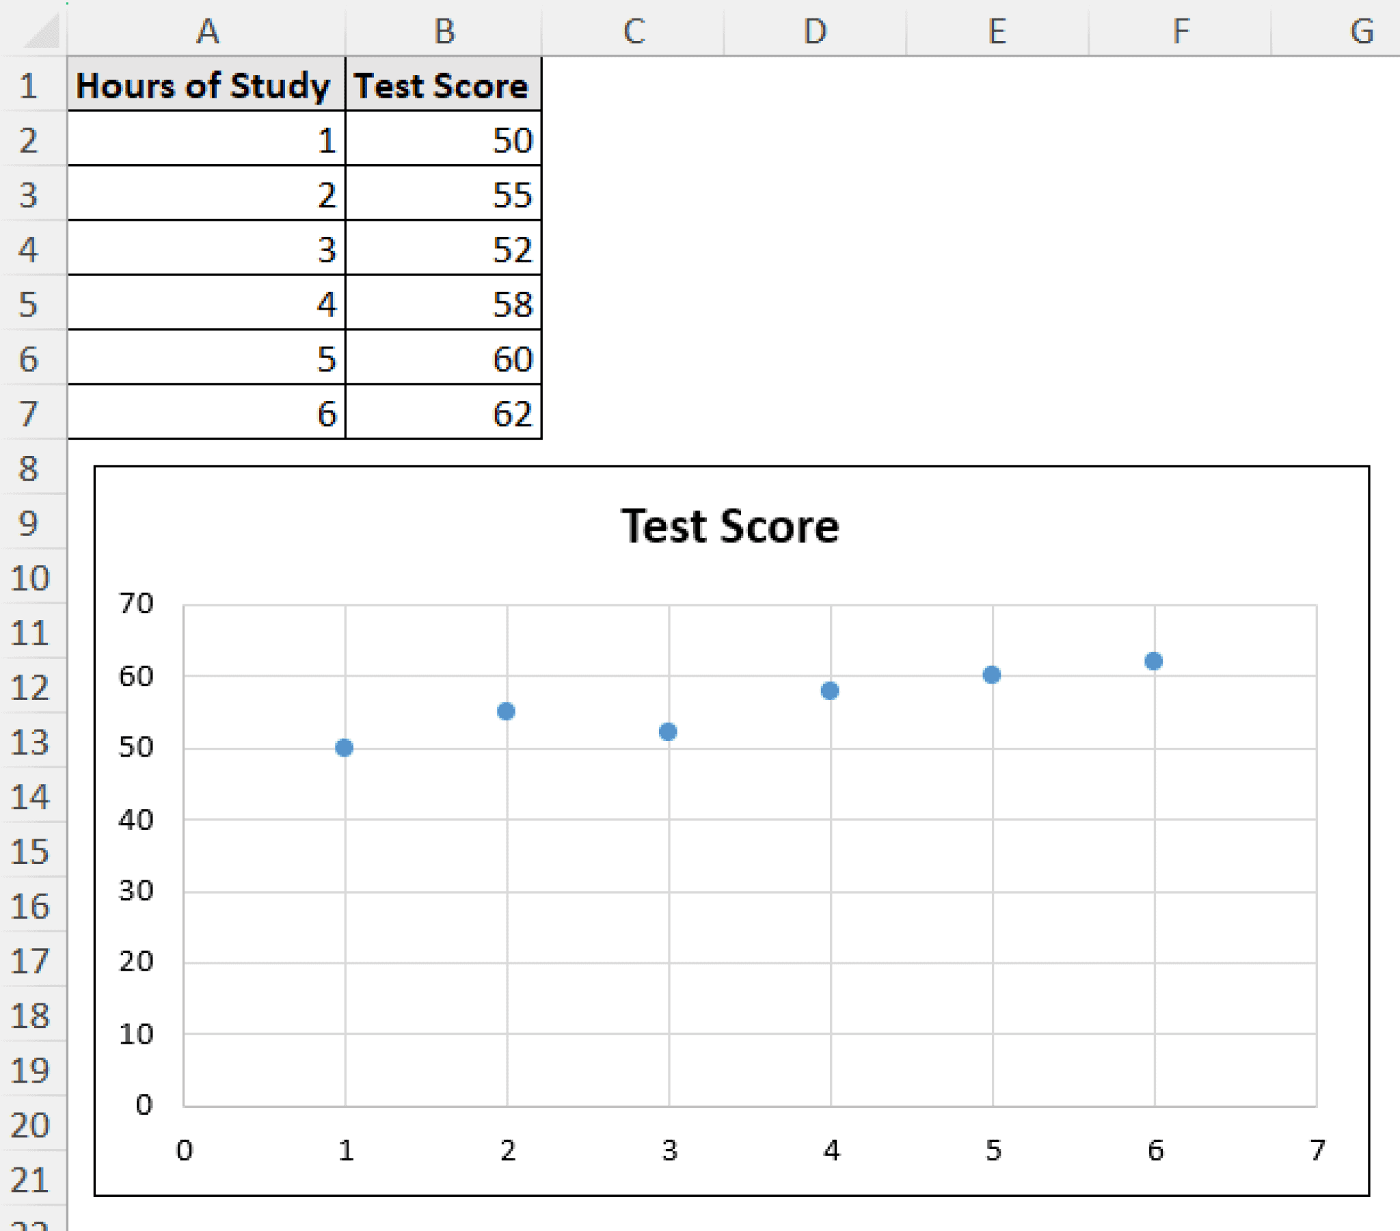
Task: Select the data point at hour 6
Action: click(1153, 661)
